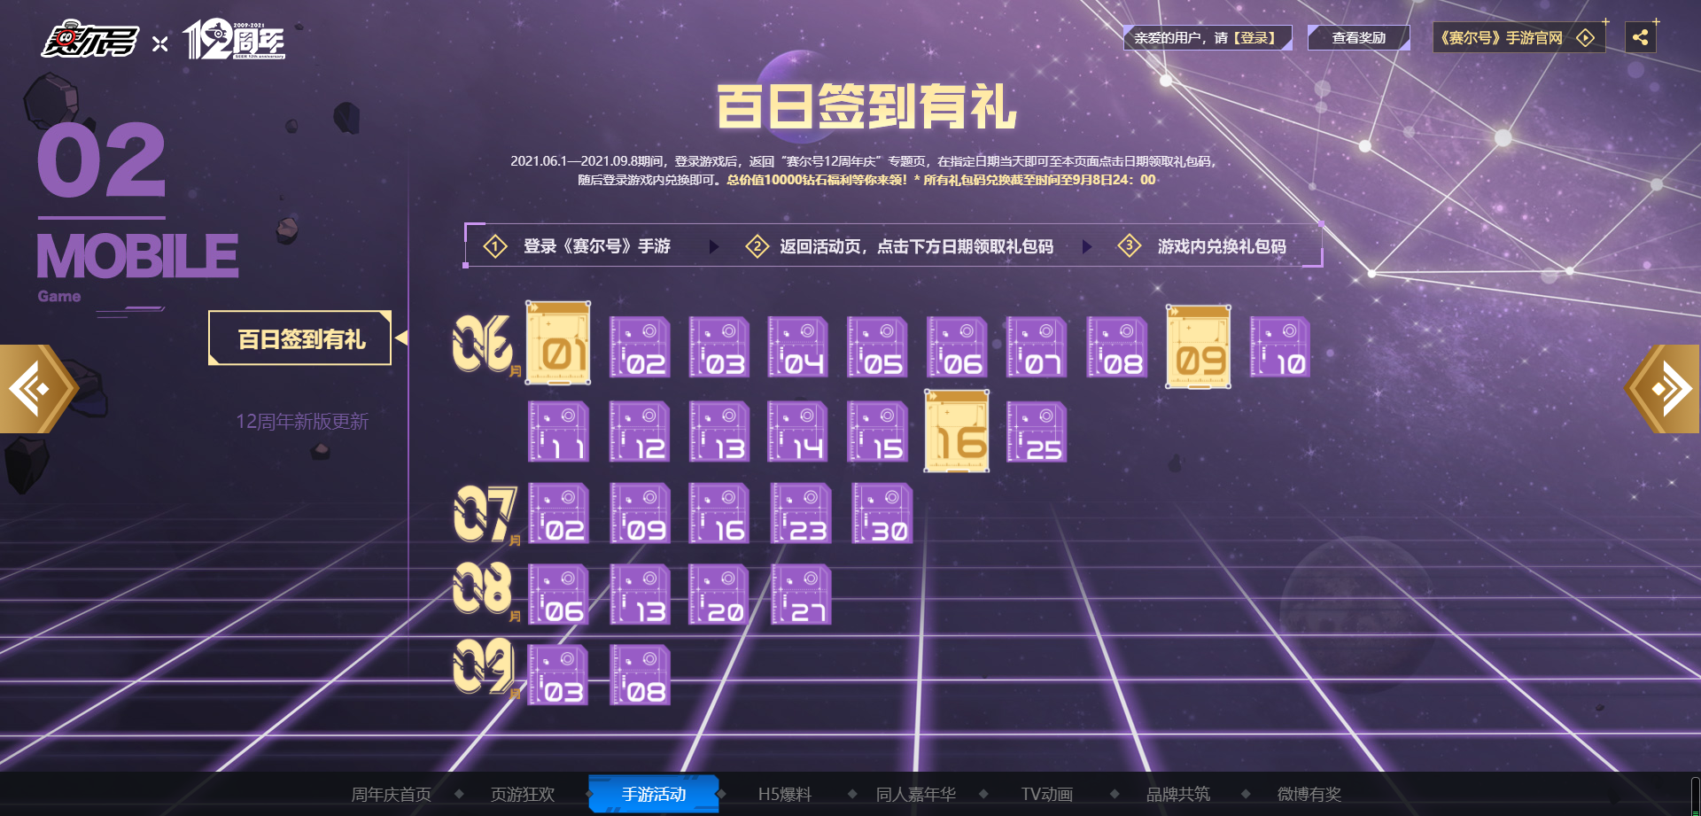Click the 登录 login link
The height and width of the screenshot is (816, 1701).
point(1254,38)
